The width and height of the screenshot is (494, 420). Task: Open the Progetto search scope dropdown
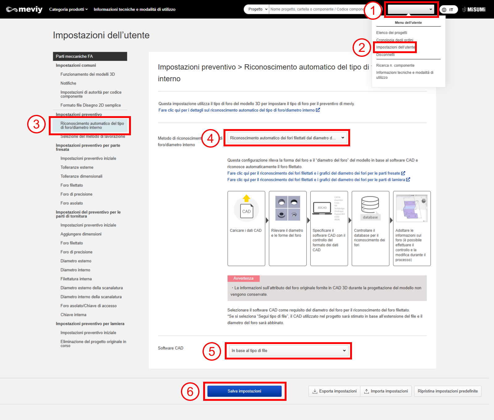(x=257, y=9)
